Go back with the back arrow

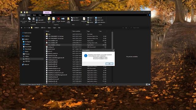[x=22, y=28]
